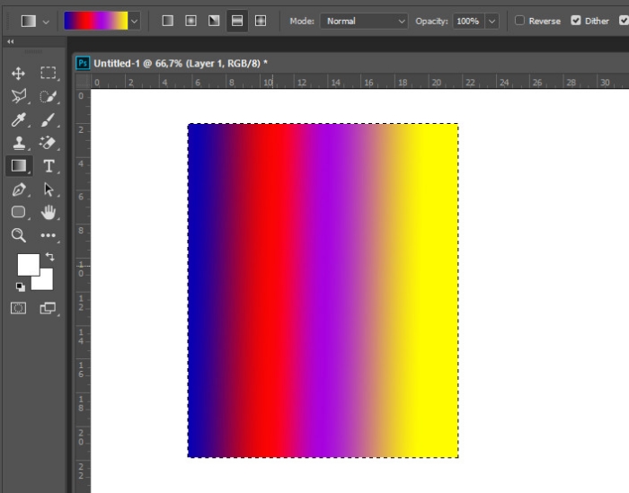
Task: Choose the Diamond Gradient style
Action: coord(261,21)
